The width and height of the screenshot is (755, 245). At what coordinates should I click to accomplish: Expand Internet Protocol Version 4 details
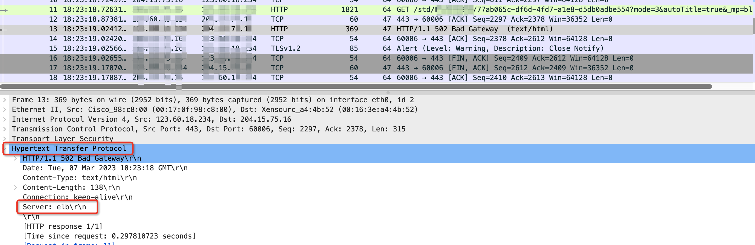pyautogui.click(x=4, y=119)
